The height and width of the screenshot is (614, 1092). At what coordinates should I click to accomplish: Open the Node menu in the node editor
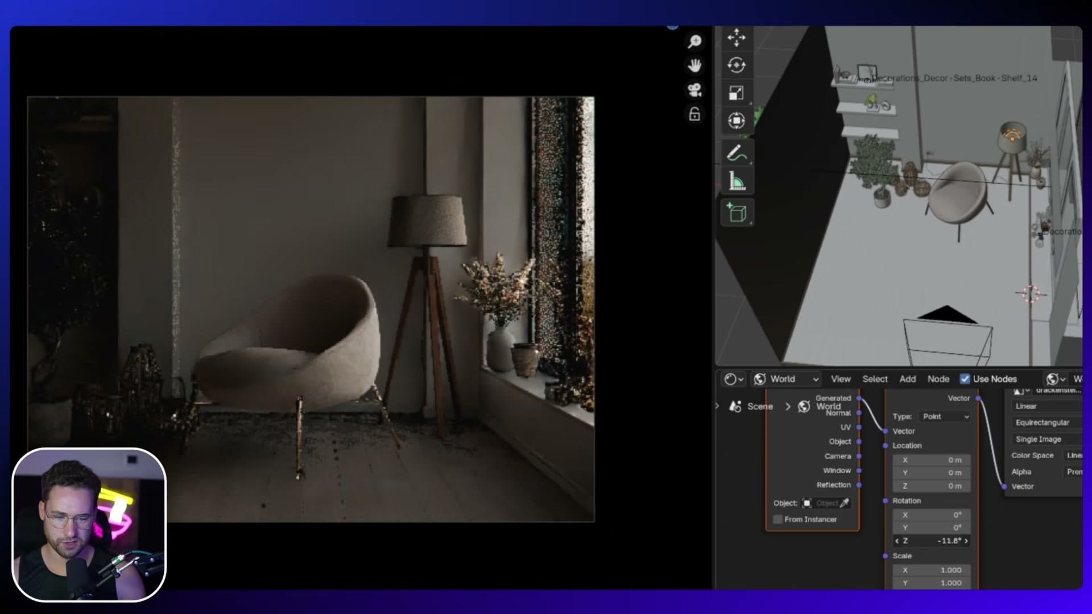[938, 379]
